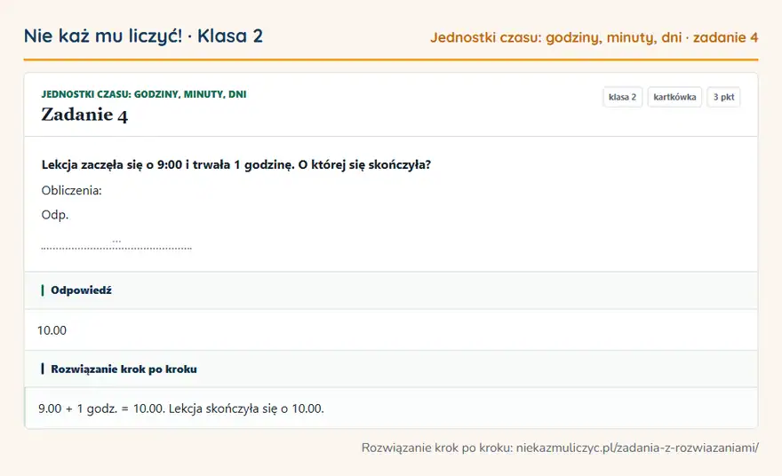Screen dimensions: 782x476
Task: Open the niekazmuliczyc.pl/zadania-z-rozwiazaniami/ link
Action: [x=637, y=448]
